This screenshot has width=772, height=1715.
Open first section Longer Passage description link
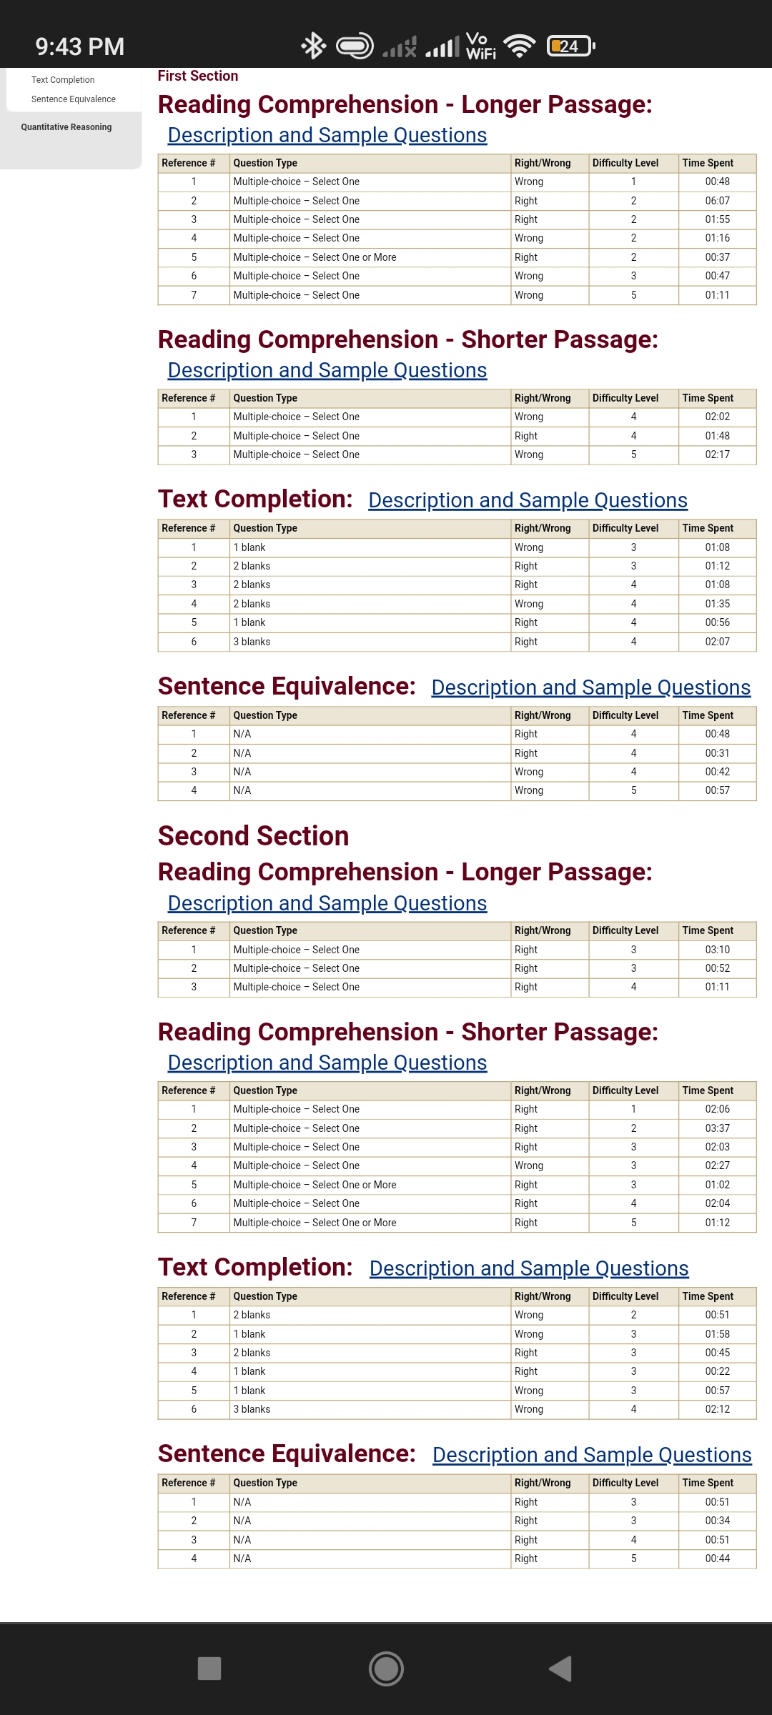(327, 135)
